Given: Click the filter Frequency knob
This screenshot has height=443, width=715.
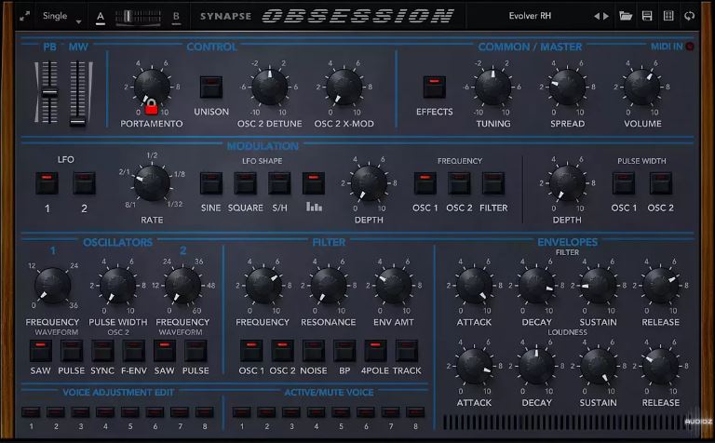Looking at the screenshot, I should tap(263, 286).
